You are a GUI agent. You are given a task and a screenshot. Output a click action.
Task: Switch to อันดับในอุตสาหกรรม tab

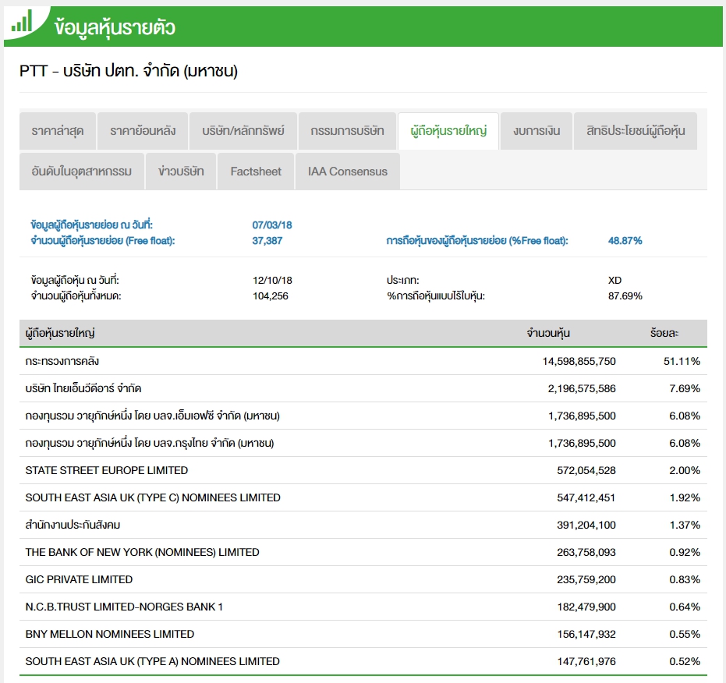pos(82,172)
